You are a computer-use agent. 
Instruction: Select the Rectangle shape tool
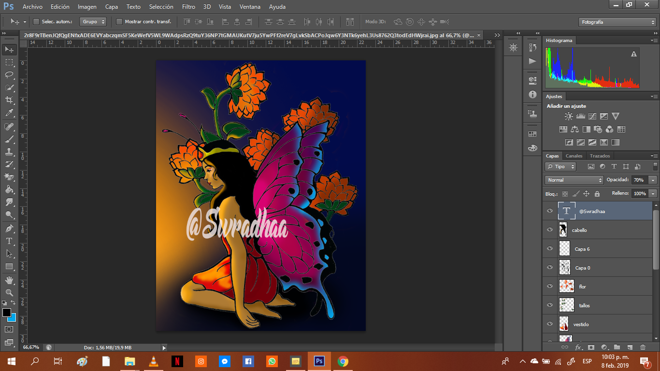(x=9, y=266)
